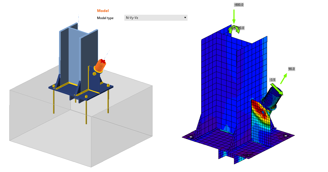Select the orange bracing member in left model

pyautogui.click(x=100, y=66)
